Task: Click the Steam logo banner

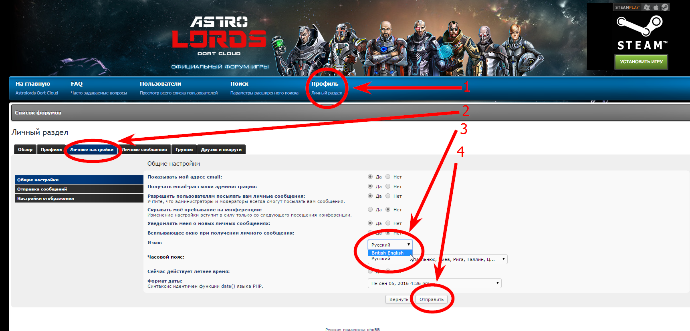Action: click(640, 34)
